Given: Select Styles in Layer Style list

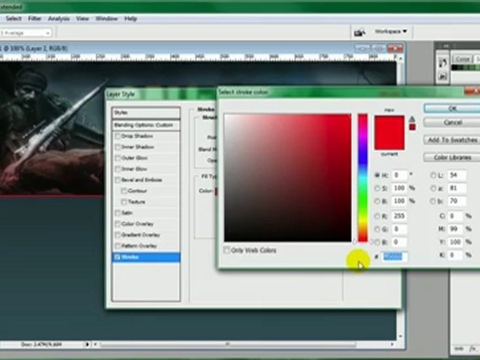Looking at the screenshot, I should coord(146,112).
